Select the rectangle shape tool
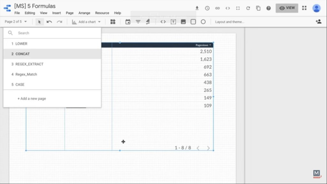This screenshot has width=327, height=184. pos(193,22)
